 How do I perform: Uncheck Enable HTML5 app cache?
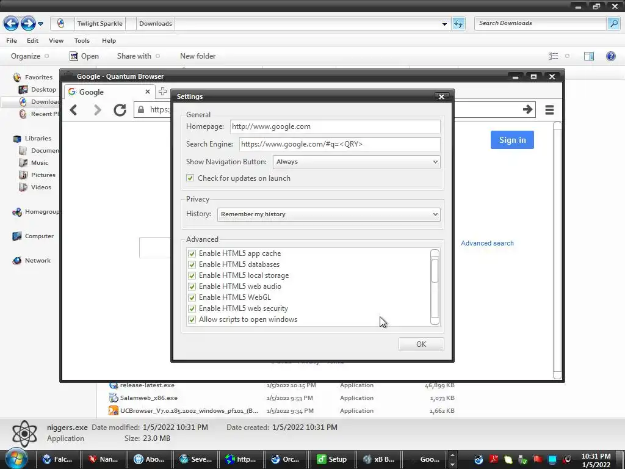pyautogui.click(x=192, y=253)
